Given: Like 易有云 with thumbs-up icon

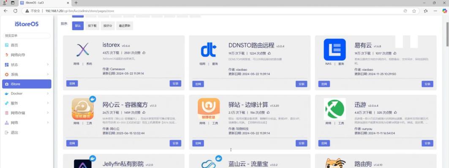Looking at the screenshot, I should click(x=395, y=53).
